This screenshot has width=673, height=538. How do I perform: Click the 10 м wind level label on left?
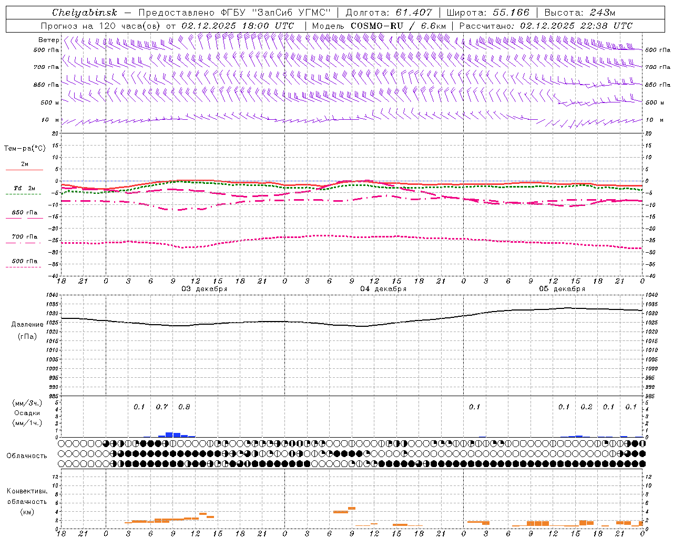point(50,120)
